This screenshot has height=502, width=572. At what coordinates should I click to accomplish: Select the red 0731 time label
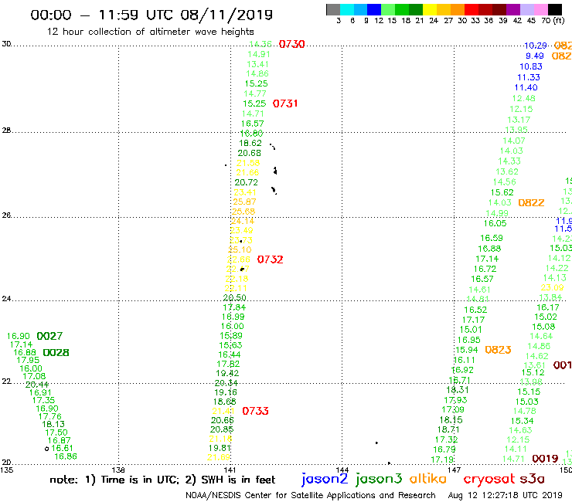pyautogui.click(x=285, y=103)
